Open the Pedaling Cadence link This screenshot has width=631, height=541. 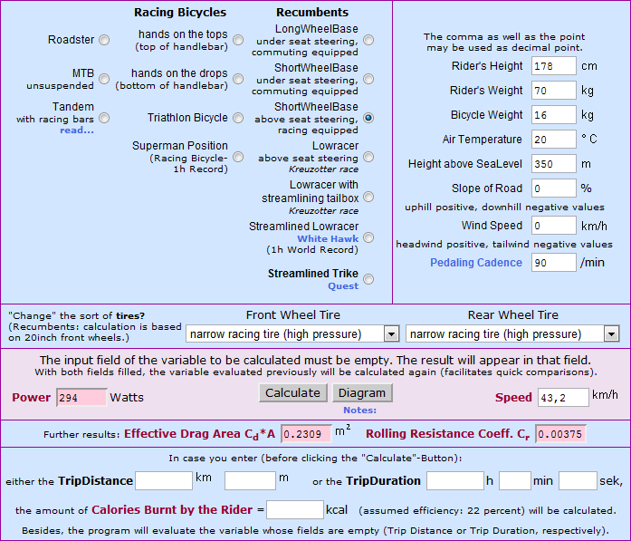tap(476, 263)
